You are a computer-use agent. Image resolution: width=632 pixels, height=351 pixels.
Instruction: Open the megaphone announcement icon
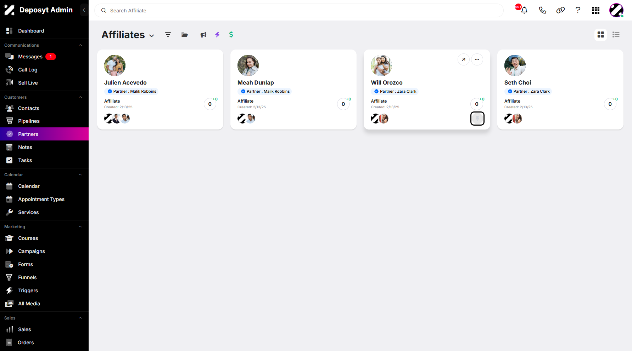click(203, 35)
